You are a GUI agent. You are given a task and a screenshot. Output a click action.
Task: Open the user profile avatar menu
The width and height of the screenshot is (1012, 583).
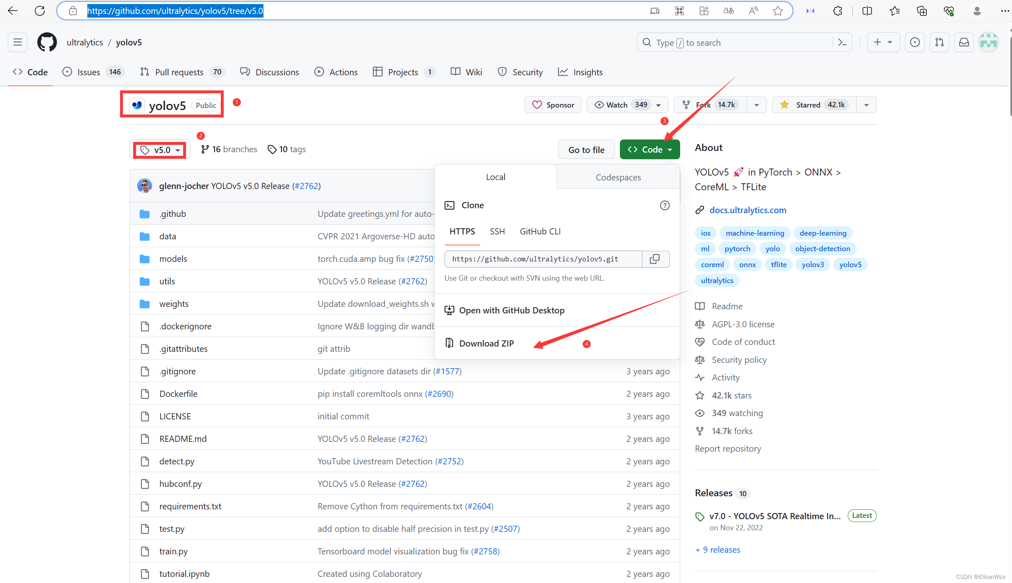(989, 42)
